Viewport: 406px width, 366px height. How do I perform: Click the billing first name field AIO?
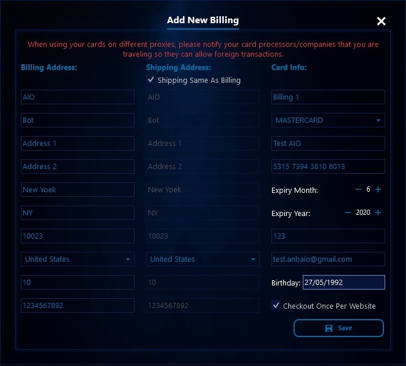(x=77, y=97)
